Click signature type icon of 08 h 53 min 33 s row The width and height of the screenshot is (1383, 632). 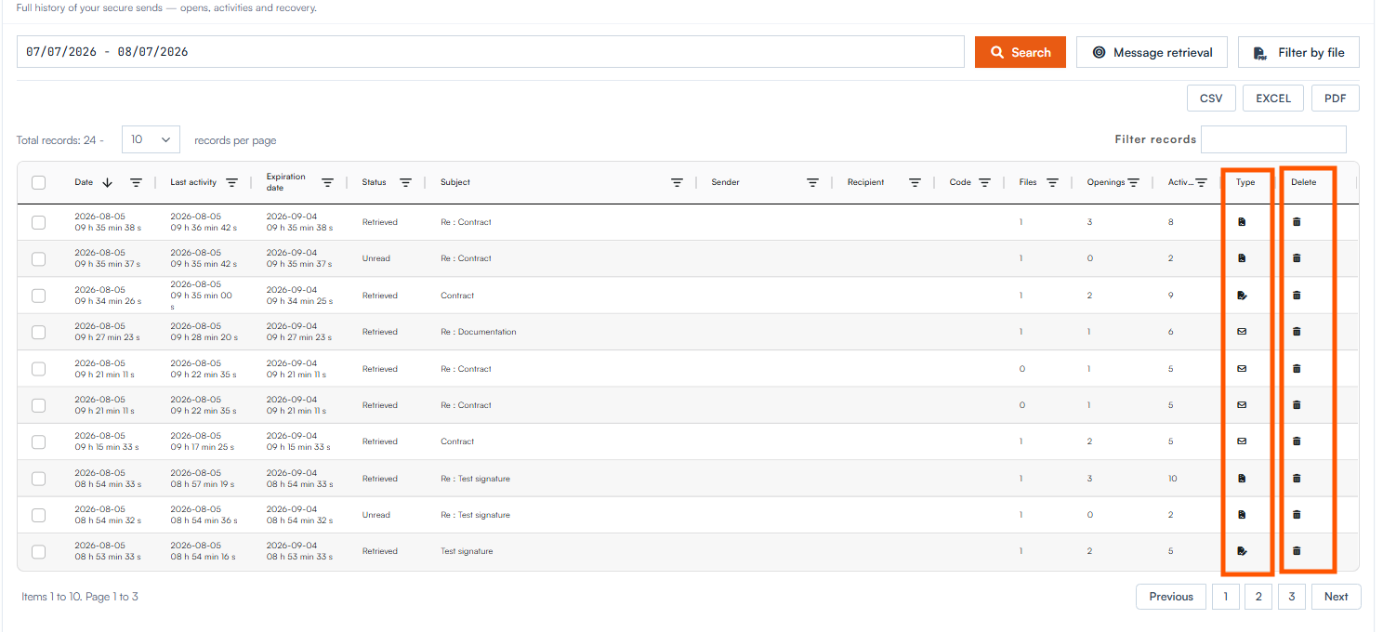[x=1242, y=551]
